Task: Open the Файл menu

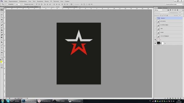Action: click(6, 1)
